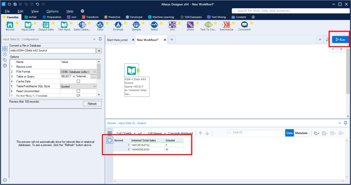Viewport: 351px width, 185px height.
Task: Unstar the Comment tool favorite star
Action: [x=251, y=23]
